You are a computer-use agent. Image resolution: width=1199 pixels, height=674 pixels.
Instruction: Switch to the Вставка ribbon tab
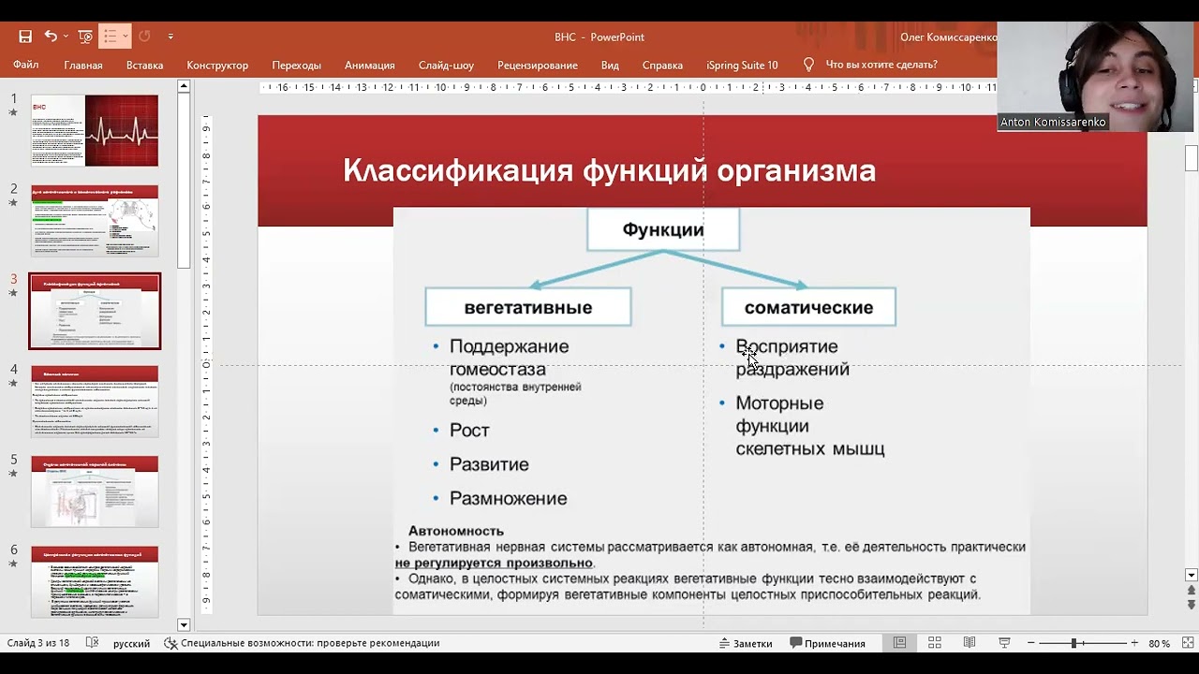[144, 66]
